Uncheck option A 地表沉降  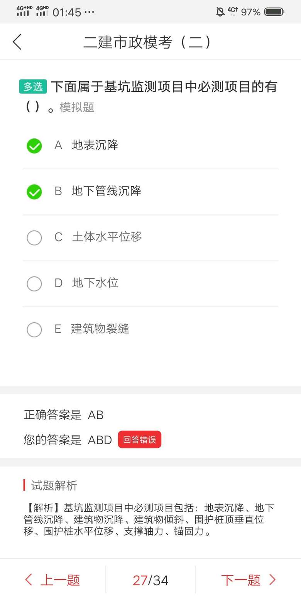[x=34, y=146]
